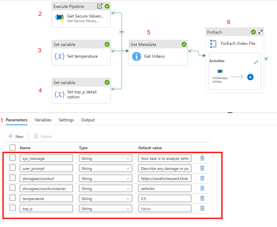Screen dimensions: 277x227
Task: Click the panel divider collapse handle
Action: tap(230, 113)
